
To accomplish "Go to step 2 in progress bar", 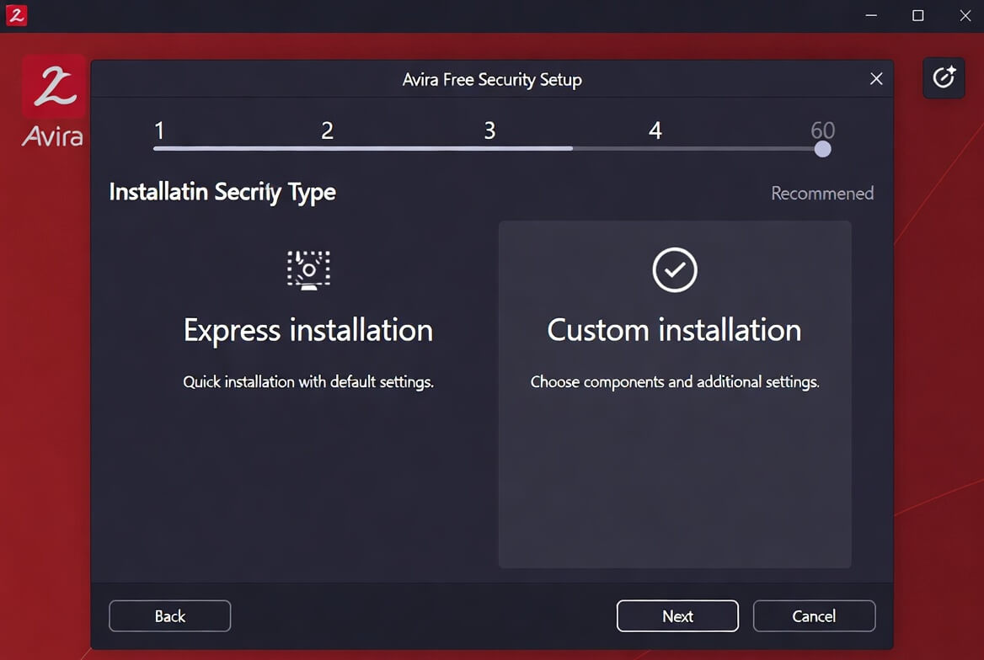I will 327,130.
